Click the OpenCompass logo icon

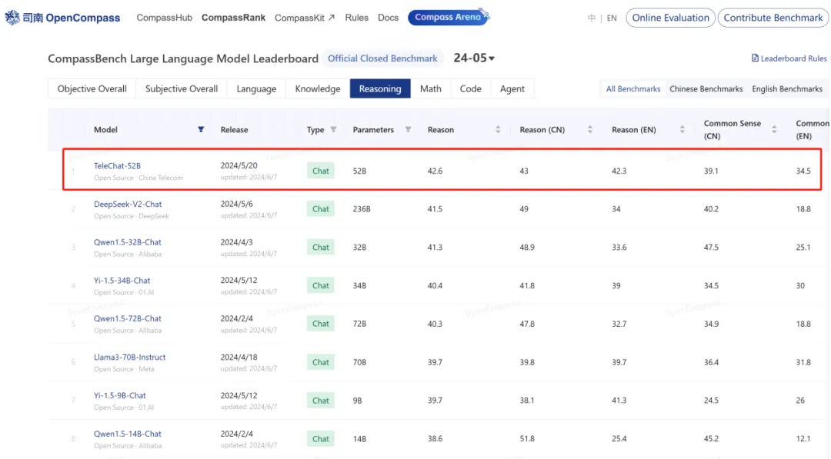tap(12, 18)
